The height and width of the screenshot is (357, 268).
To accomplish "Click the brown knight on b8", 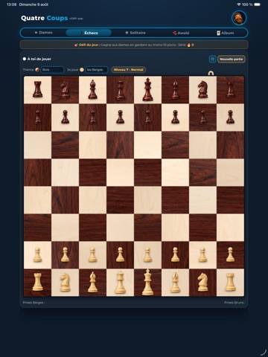I will point(65,90).
